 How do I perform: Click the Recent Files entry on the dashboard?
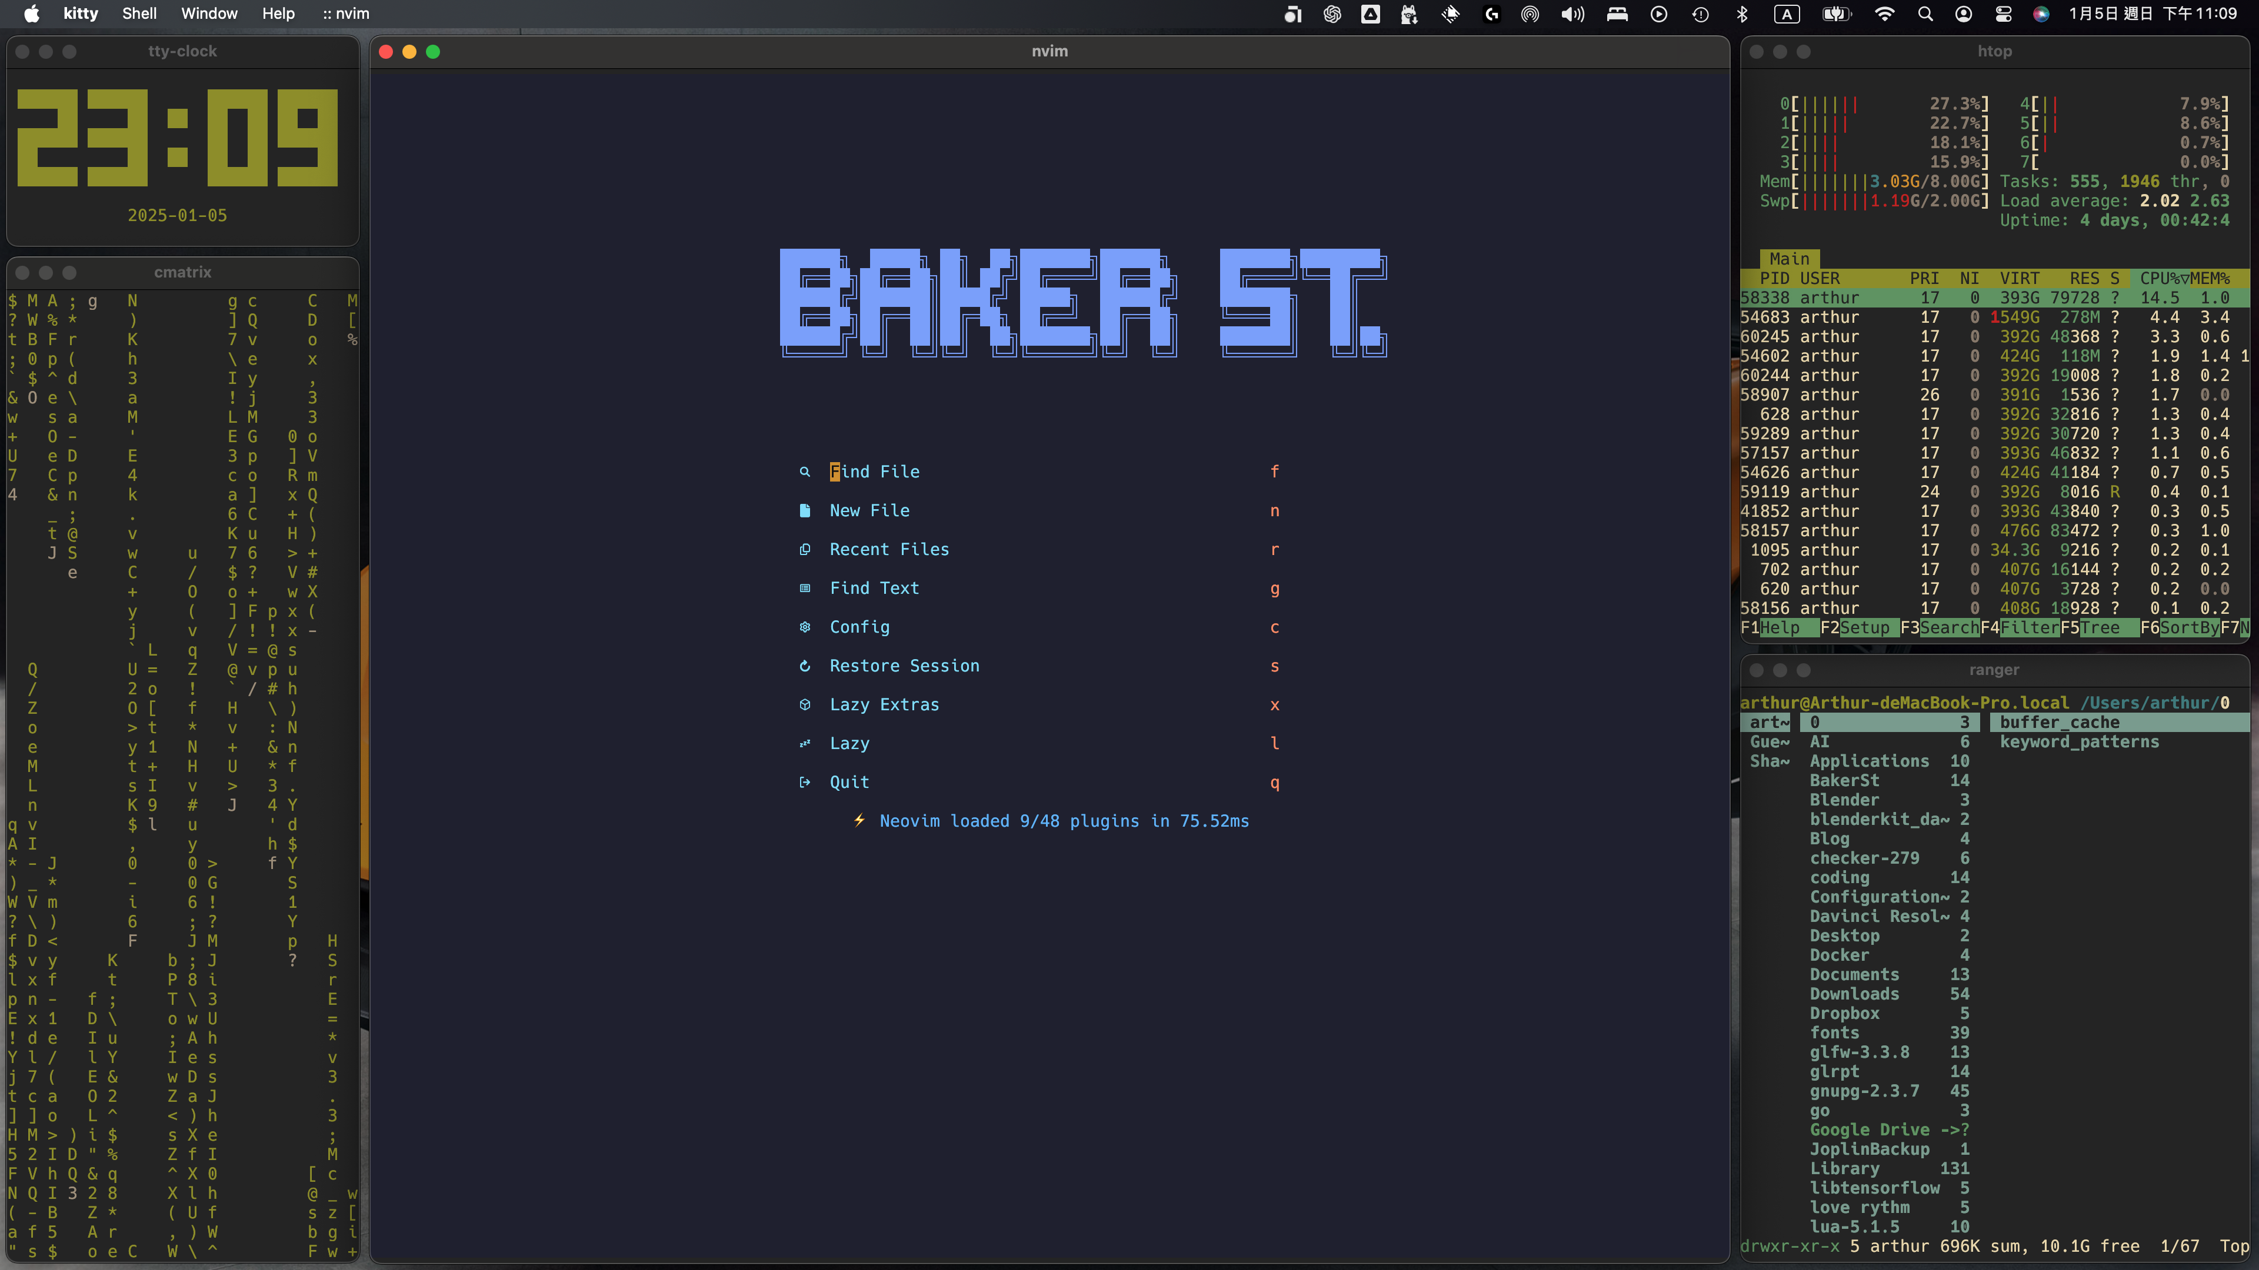888,550
